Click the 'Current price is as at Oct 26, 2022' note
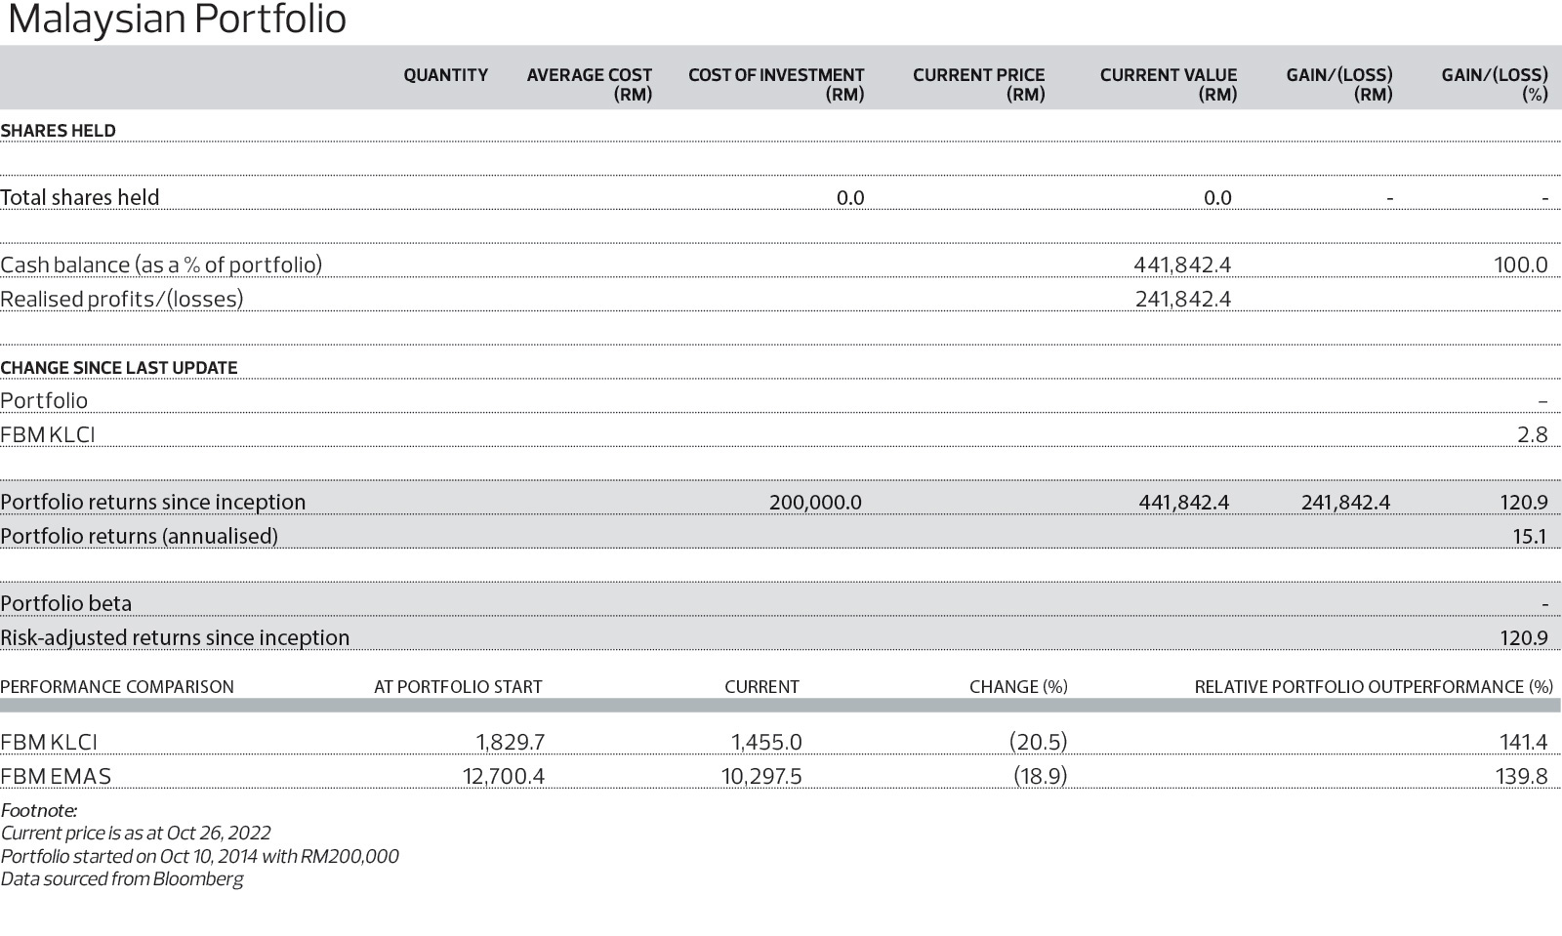 pyautogui.click(x=136, y=834)
